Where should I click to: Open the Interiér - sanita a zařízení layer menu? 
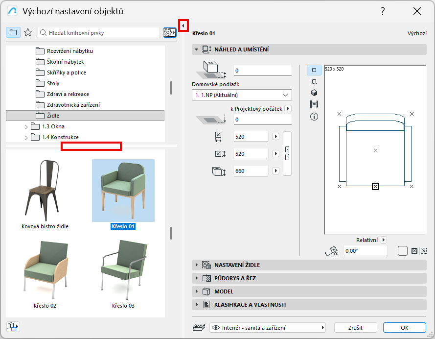[x=267, y=328]
